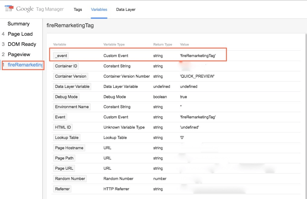The height and width of the screenshot is (199, 307).
Task: Click the fireRemarketingTag page heading
Action: [70, 25]
